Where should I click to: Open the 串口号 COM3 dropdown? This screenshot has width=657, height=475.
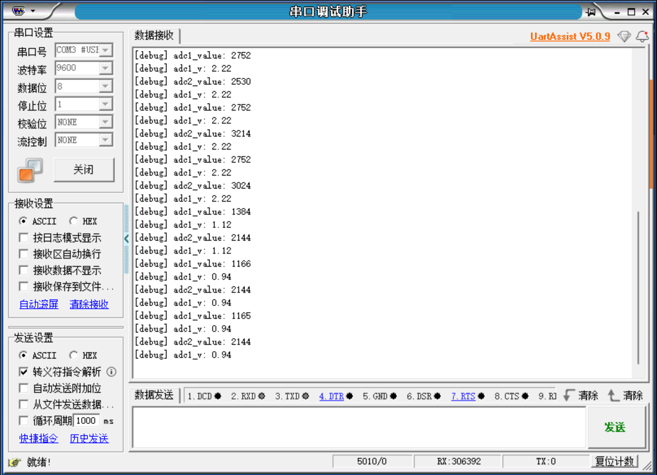coord(106,50)
